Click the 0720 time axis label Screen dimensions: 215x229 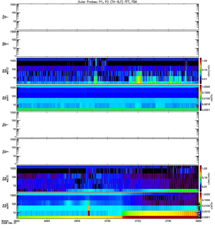pos(138,221)
